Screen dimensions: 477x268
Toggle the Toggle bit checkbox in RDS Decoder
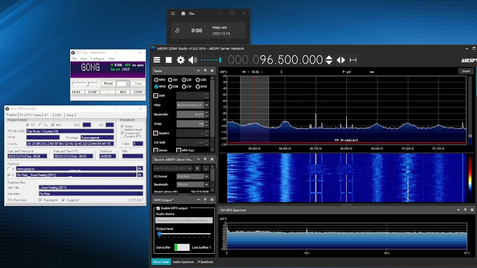[x=63, y=200]
